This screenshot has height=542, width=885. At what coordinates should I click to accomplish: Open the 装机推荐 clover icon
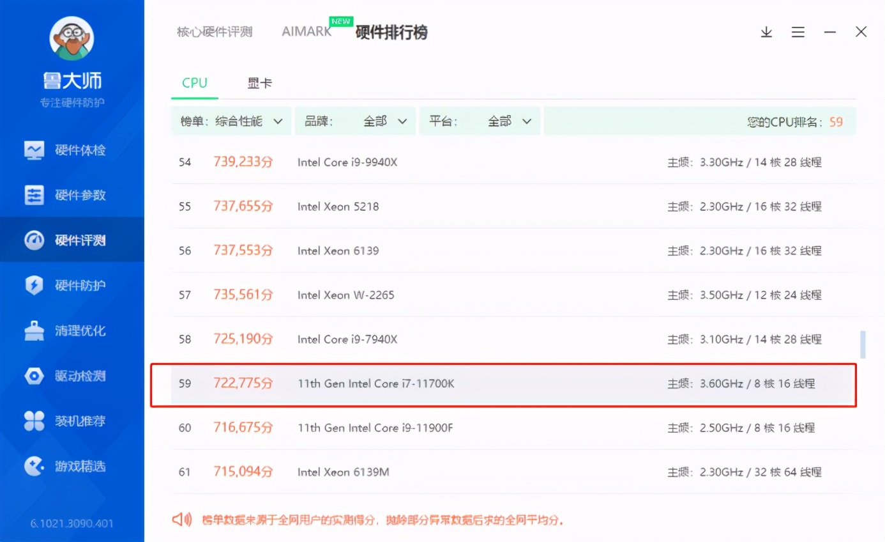[34, 421]
